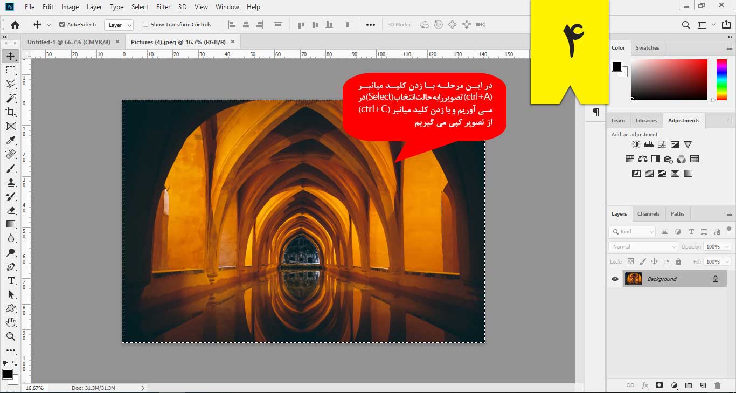Select the Dodge tool
The height and width of the screenshot is (393, 736).
coord(11,252)
